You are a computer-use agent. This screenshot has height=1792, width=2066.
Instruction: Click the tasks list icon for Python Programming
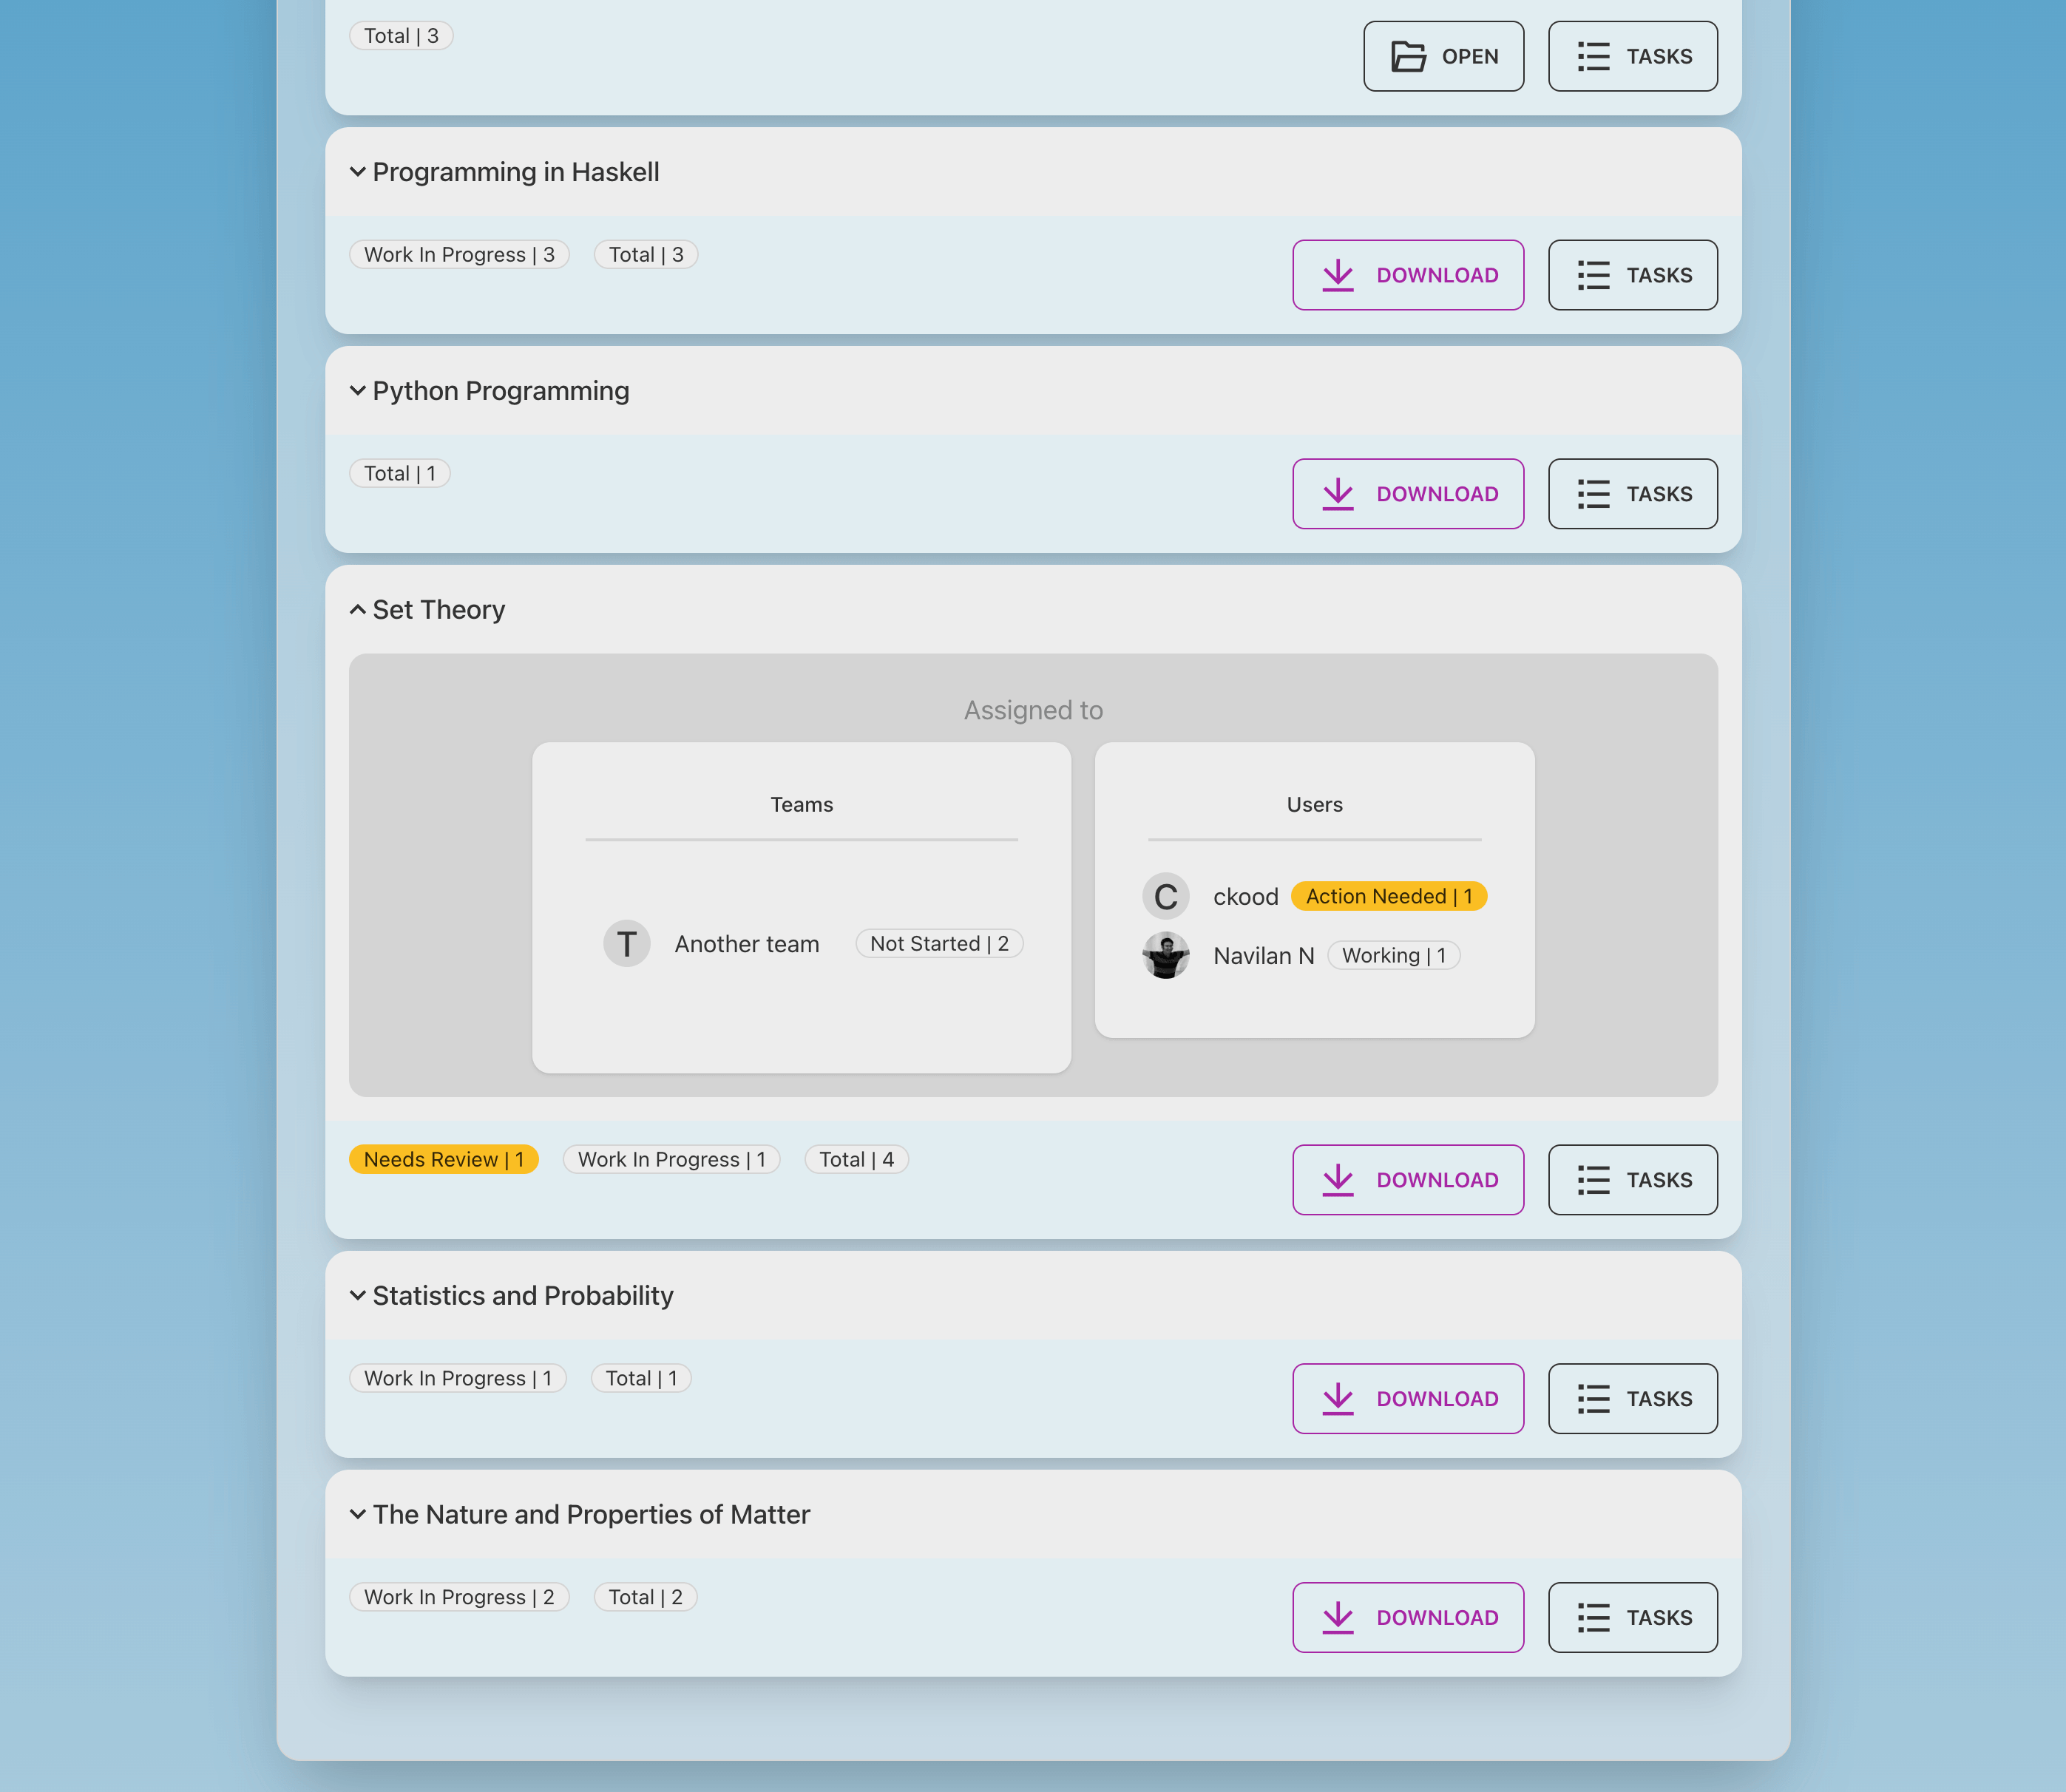pos(1593,494)
